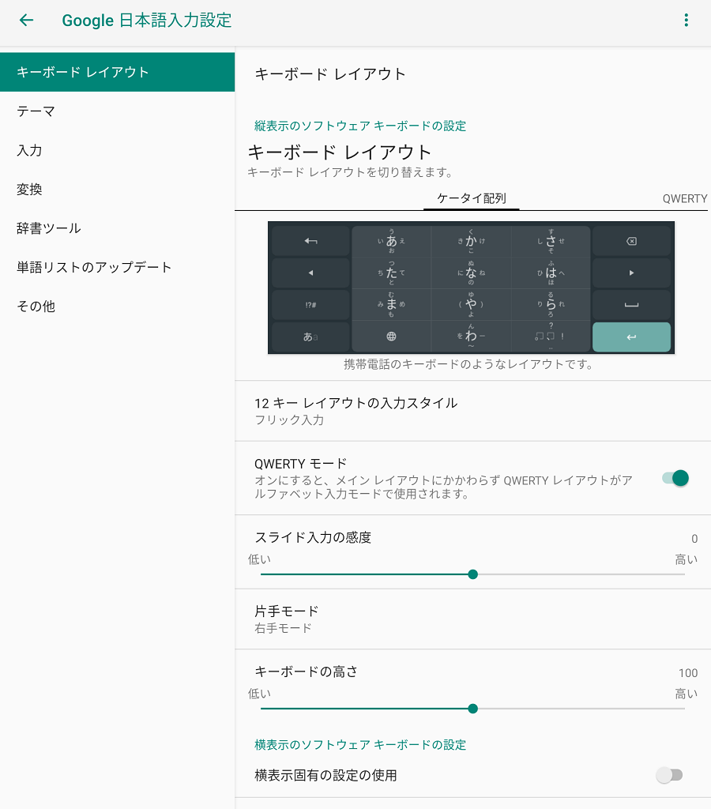The width and height of the screenshot is (711, 809).
Task: Click the わ key in keyboard preview
Action: click(471, 337)
